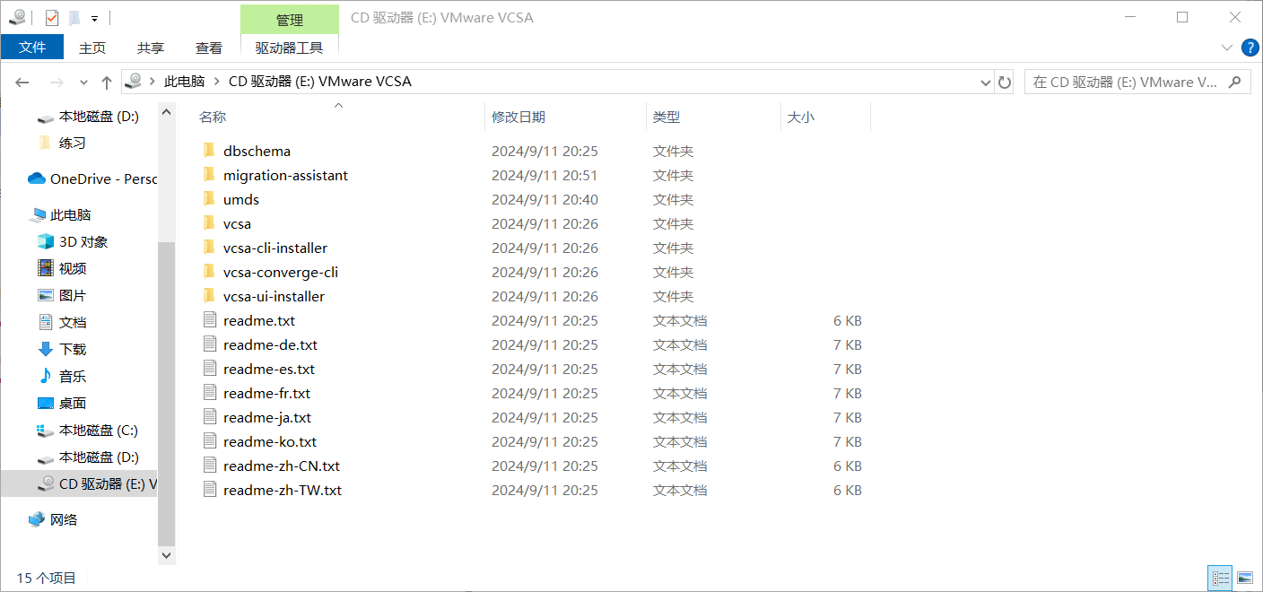Click the vcsa-ui-installer folder icon

click(x=209, y=296)
